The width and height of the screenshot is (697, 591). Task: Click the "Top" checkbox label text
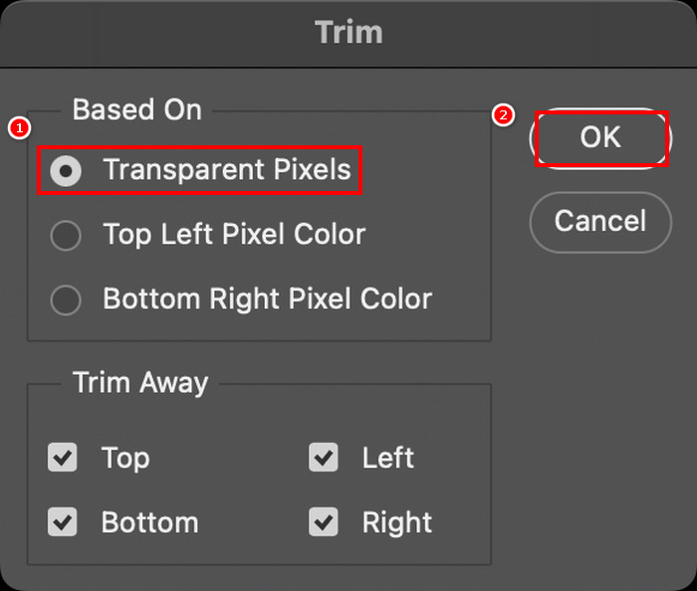pos(125,459)
